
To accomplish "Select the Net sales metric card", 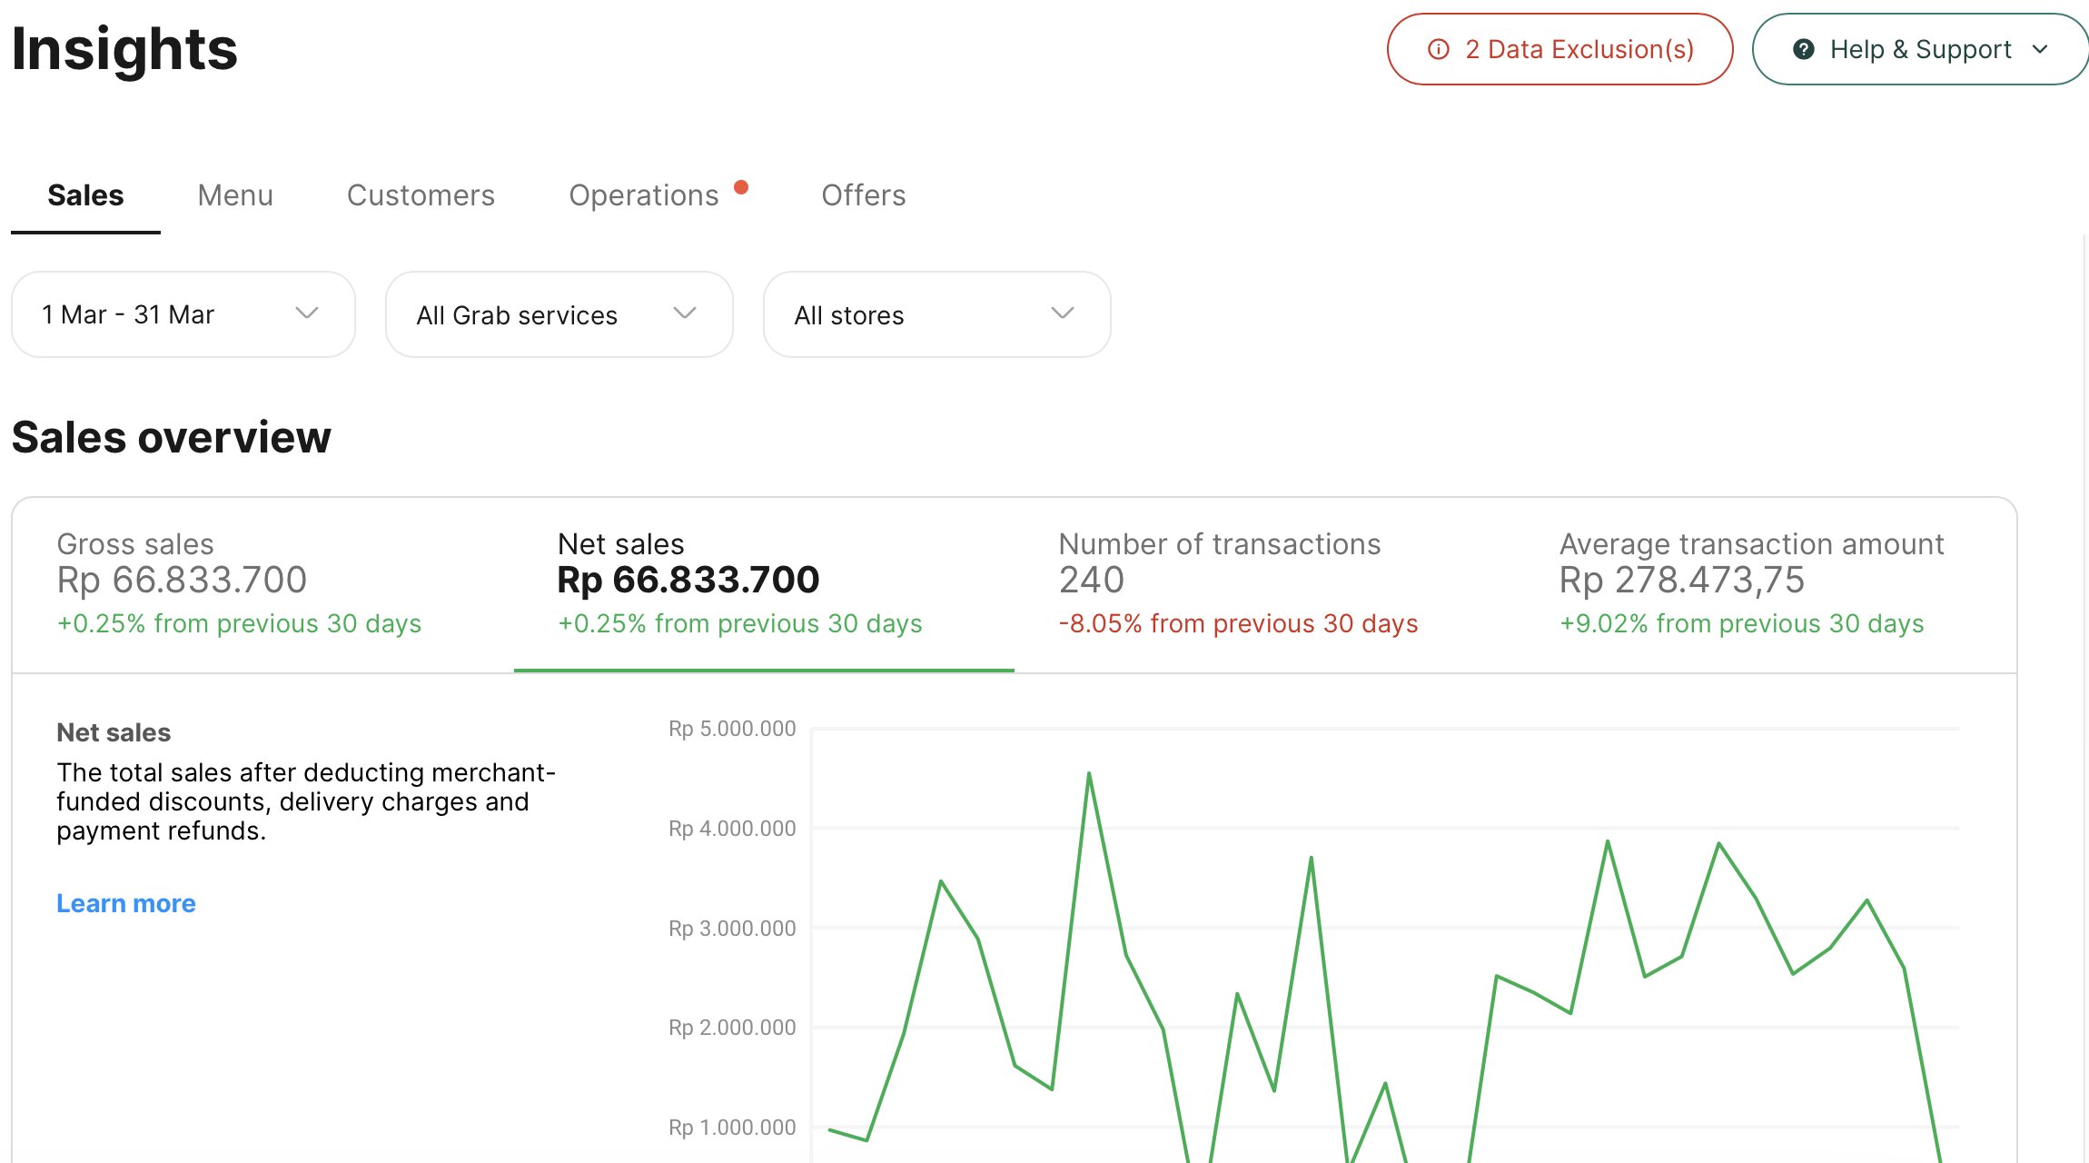I will pyautogui.click(x=764, y=584).
